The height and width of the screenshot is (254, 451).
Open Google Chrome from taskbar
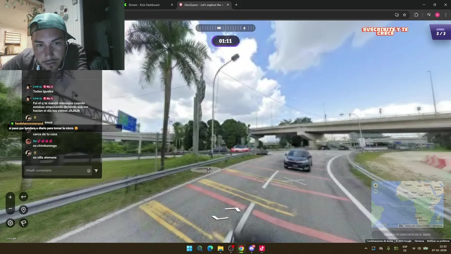241,248
